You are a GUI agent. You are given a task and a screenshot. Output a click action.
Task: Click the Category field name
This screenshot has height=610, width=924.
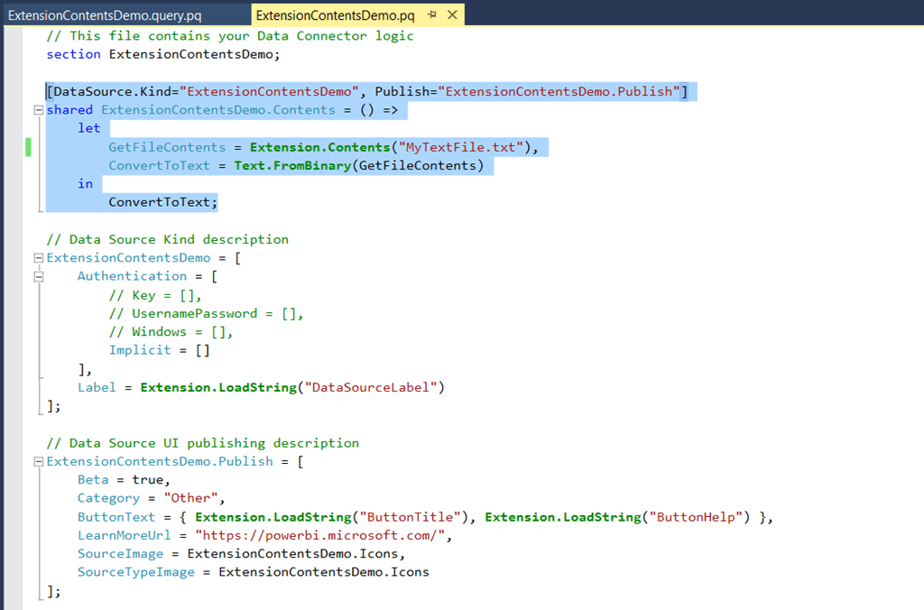[108, 498]
